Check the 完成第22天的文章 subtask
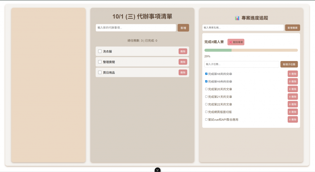This screenshot has width=315, height=172. coord(206,104)
